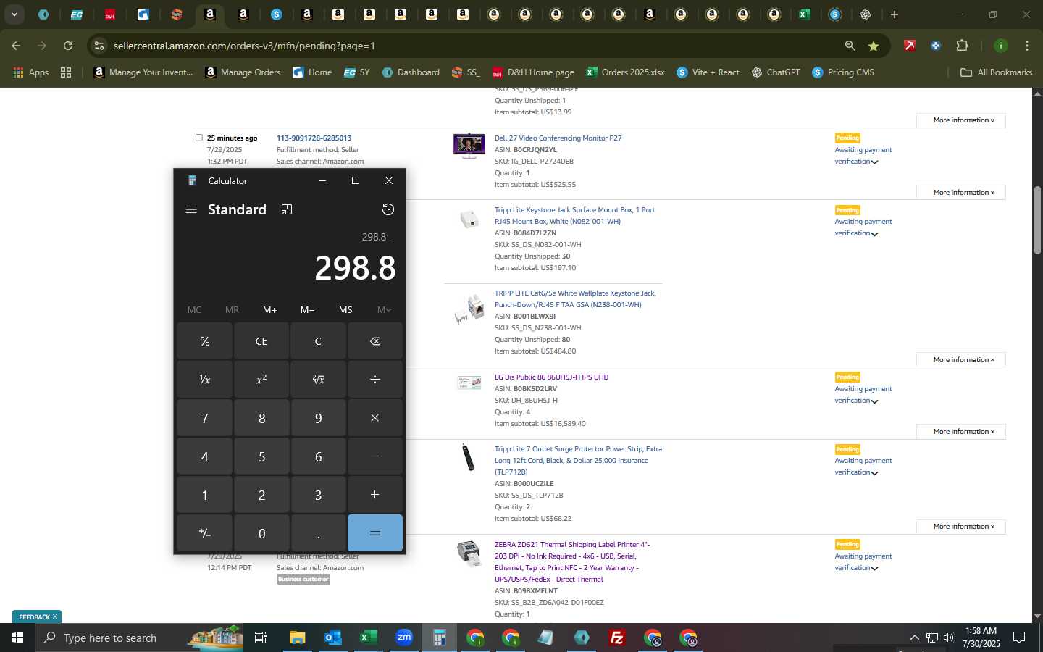Open All Bookmarks folder
Screen dimensions: 1043x652
click(x=996, y=72)
